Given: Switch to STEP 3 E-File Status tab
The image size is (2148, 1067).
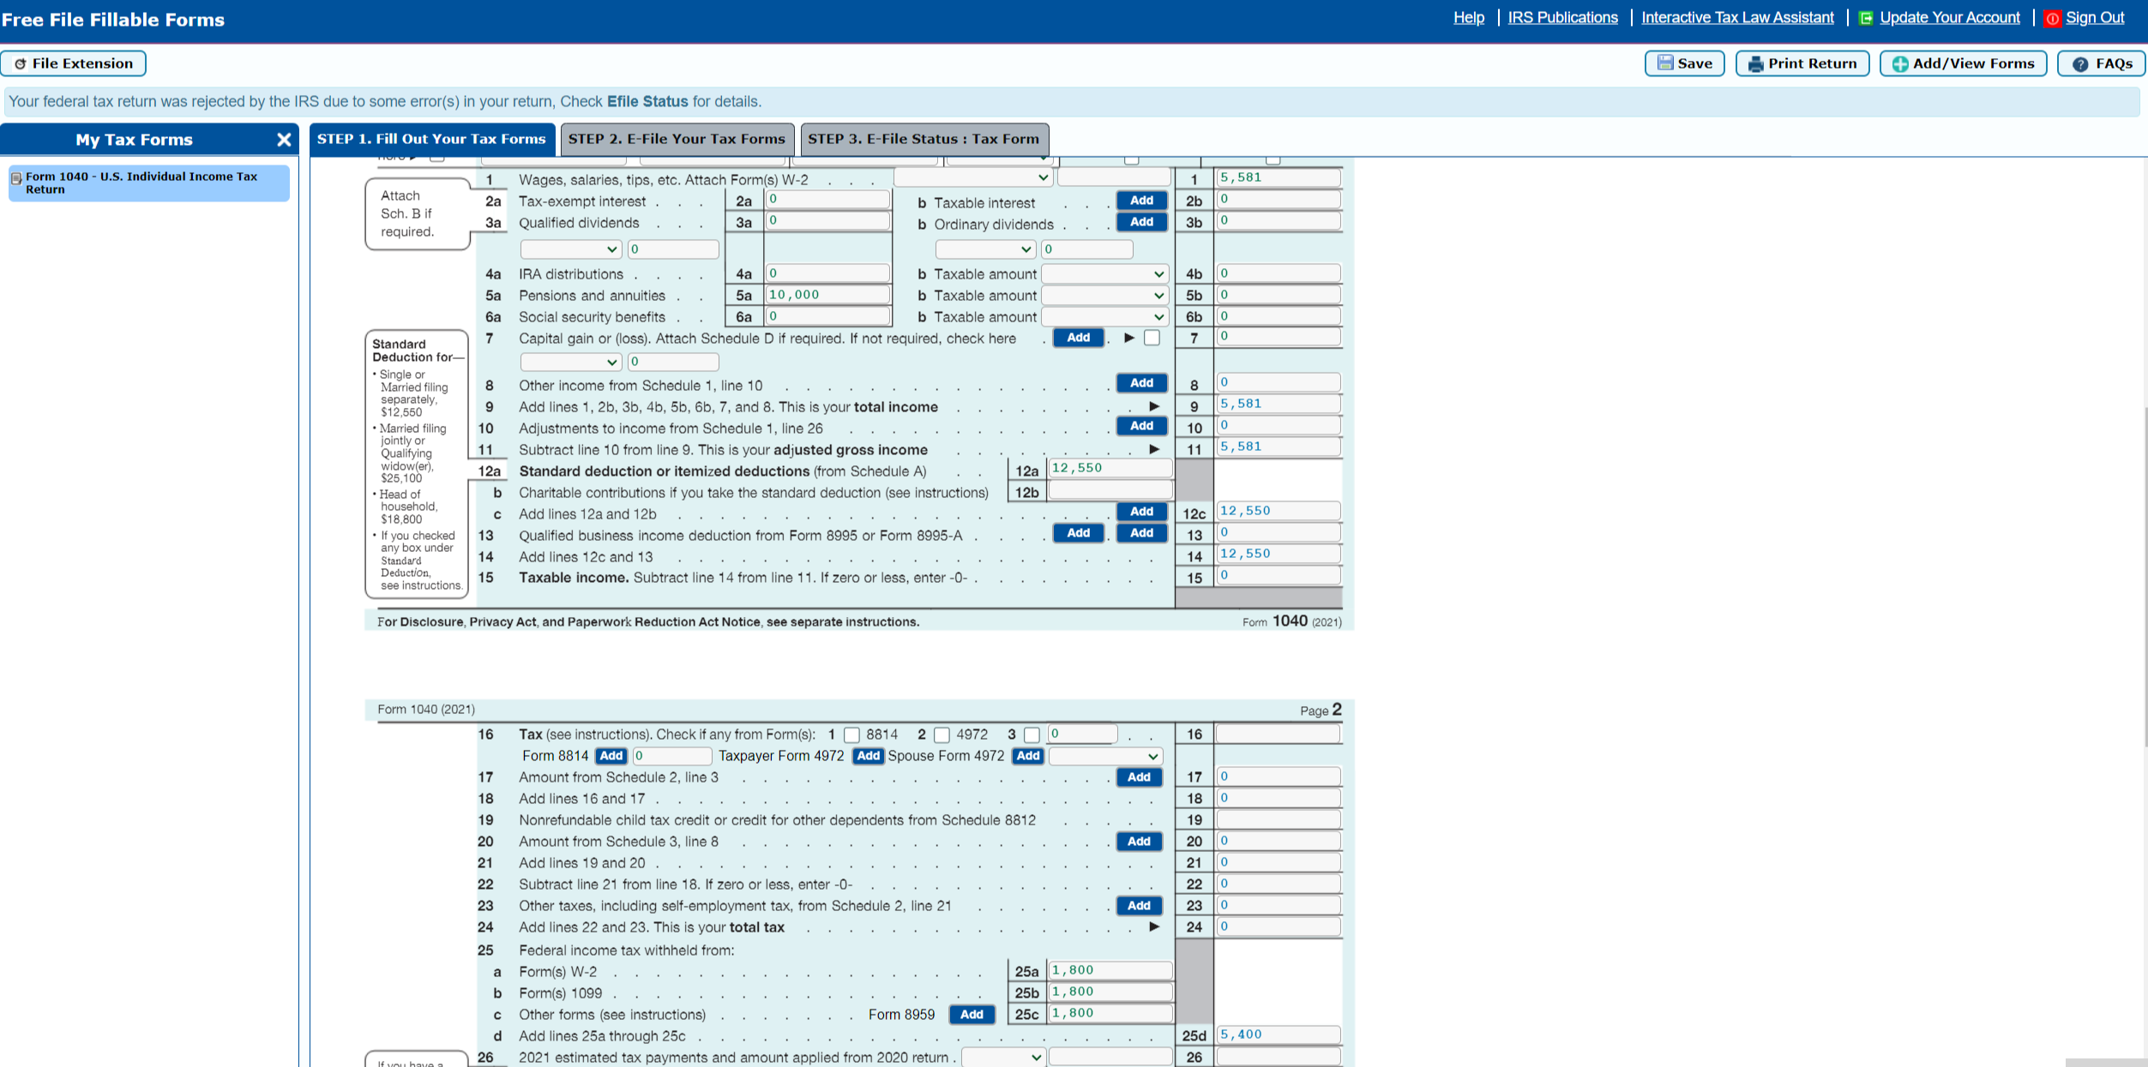Looking at the screenshot, I should 924,139.
